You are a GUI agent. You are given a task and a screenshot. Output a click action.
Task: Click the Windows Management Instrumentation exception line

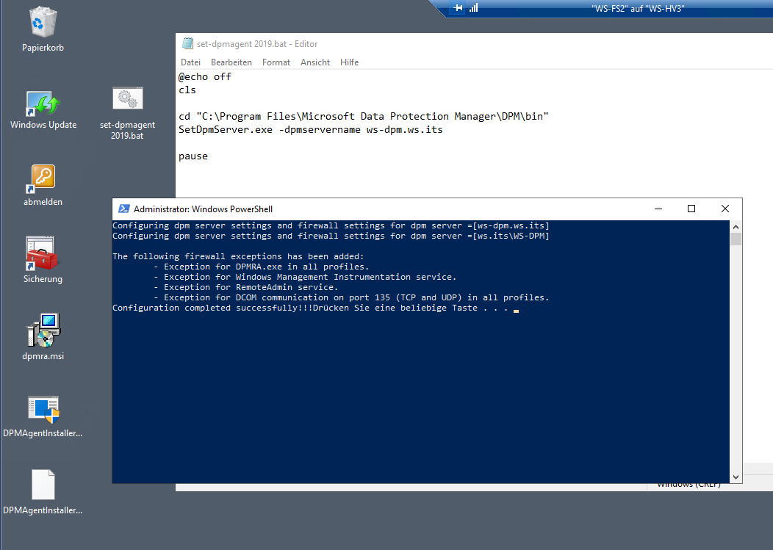305,277
